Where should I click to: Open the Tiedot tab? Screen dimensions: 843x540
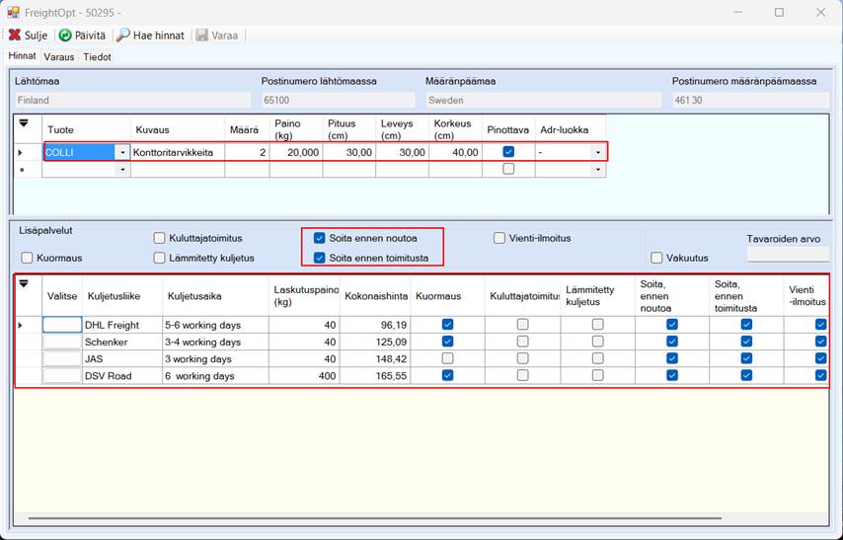pos(98,56)
